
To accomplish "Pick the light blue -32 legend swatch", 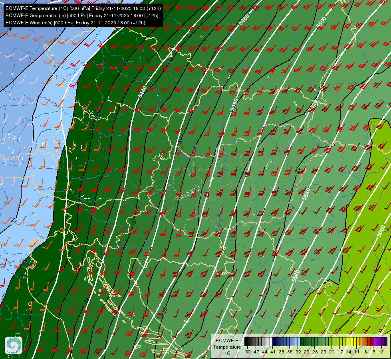I will (x=299, y=341).
